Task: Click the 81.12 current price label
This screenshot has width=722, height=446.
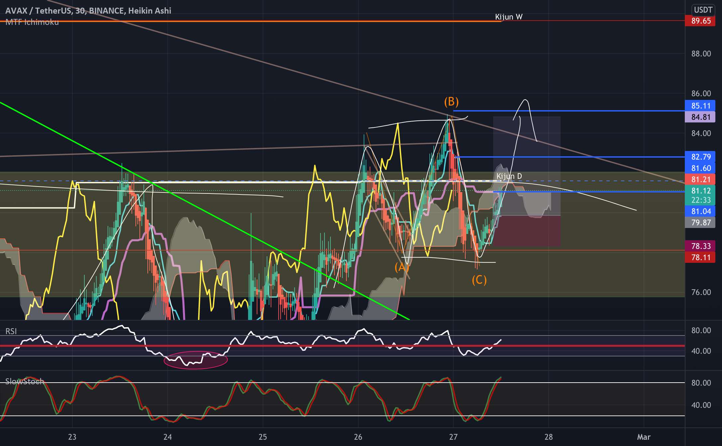Action: coord(700,191)
